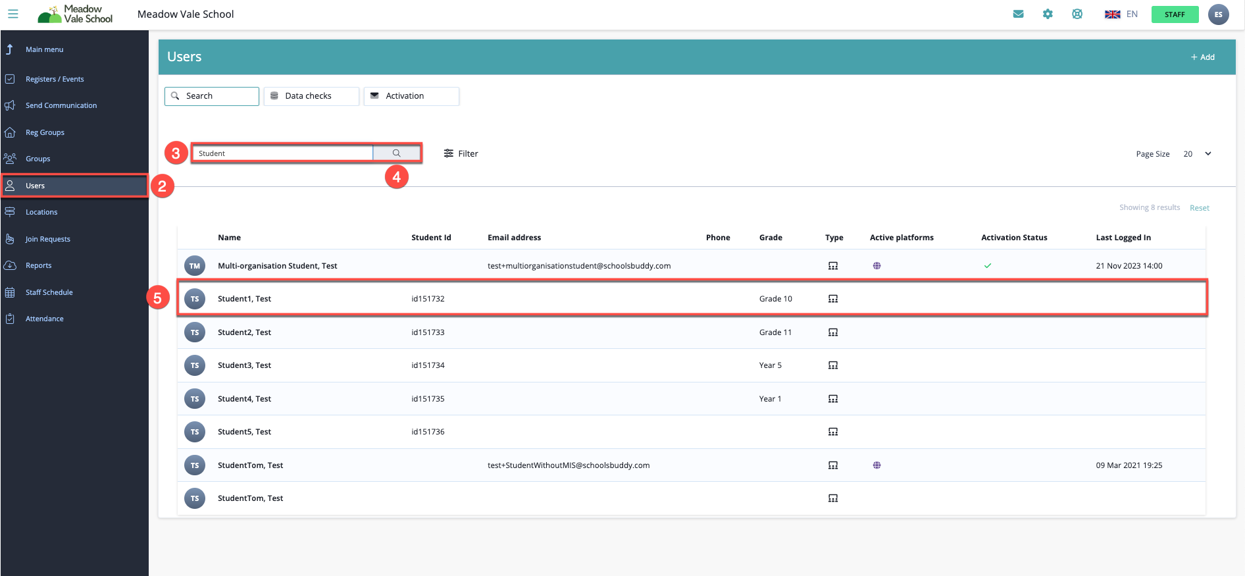The height and width of the screenshot is (576, 1245).
Task: Click the magnifier search button beside Student
Action: (396, 153)
